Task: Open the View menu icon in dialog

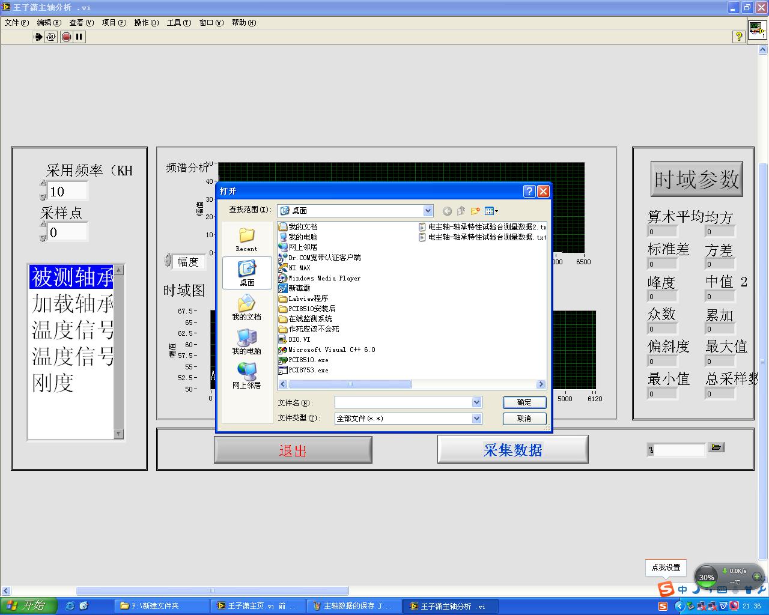Action: point(491,211)
